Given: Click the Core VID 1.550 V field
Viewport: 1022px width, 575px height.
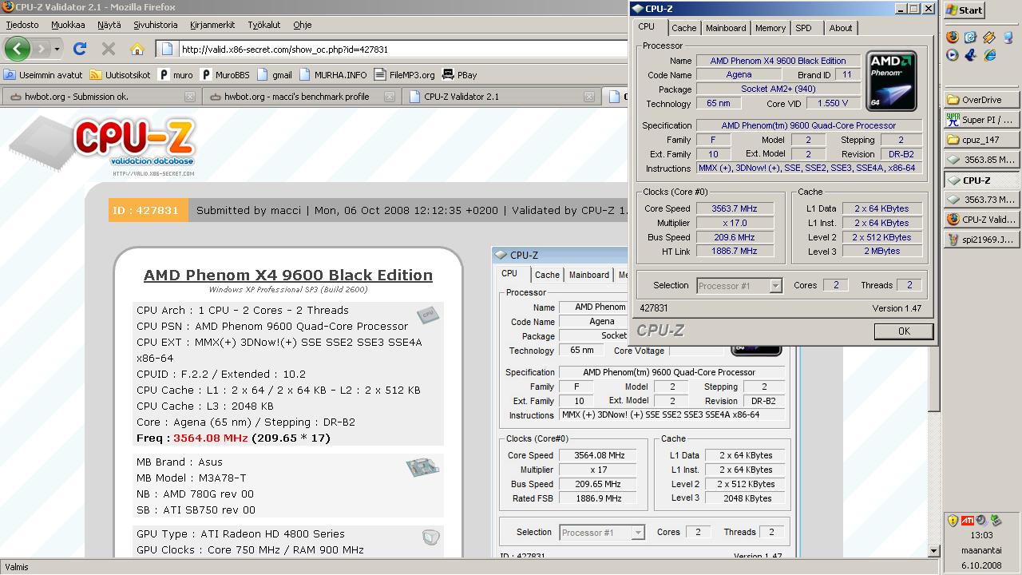Looking at the screenshot, I should [834, 104].
